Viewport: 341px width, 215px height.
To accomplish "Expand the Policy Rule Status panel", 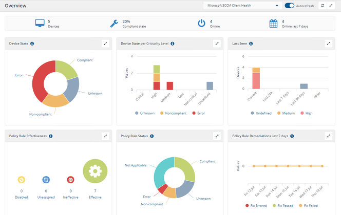I will [217, 136].
